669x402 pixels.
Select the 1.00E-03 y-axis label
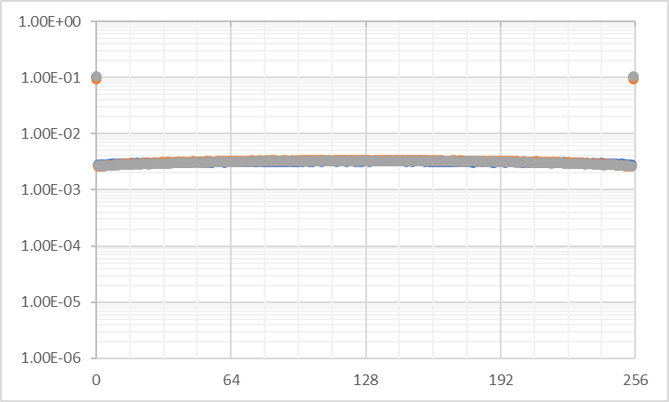[51, 189]
